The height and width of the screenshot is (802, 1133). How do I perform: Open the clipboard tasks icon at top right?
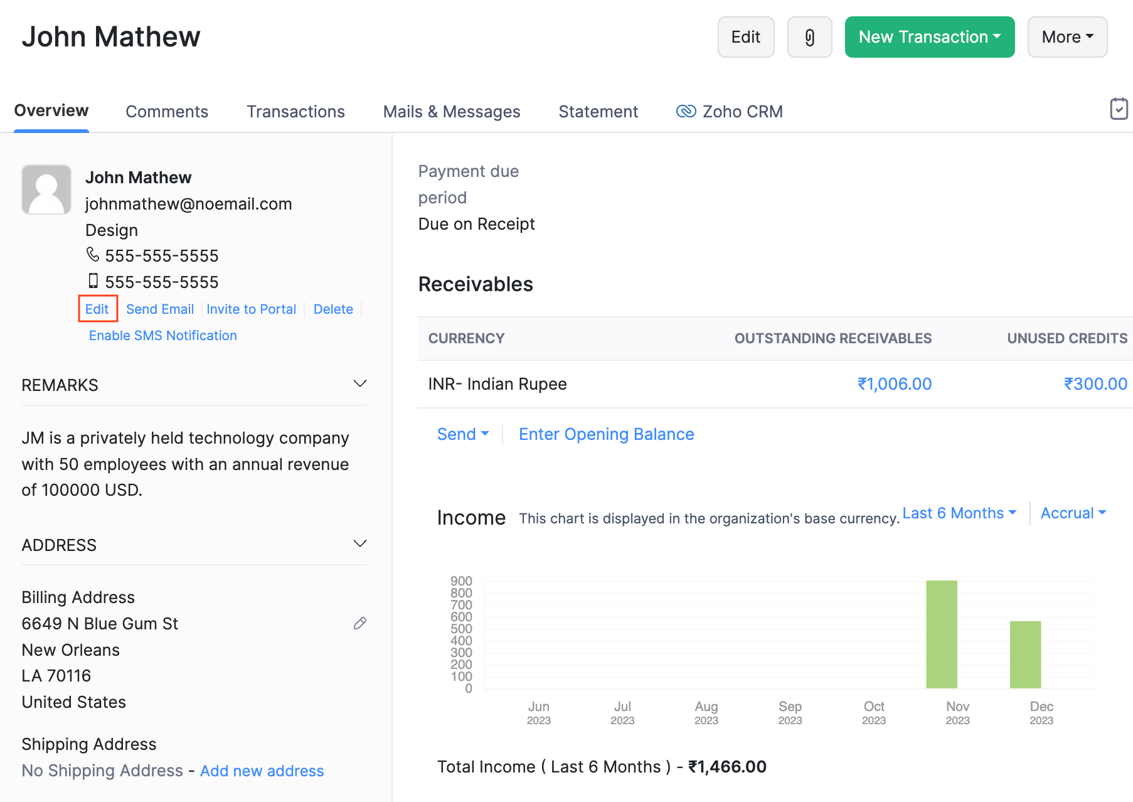(x=1119, y=109)
